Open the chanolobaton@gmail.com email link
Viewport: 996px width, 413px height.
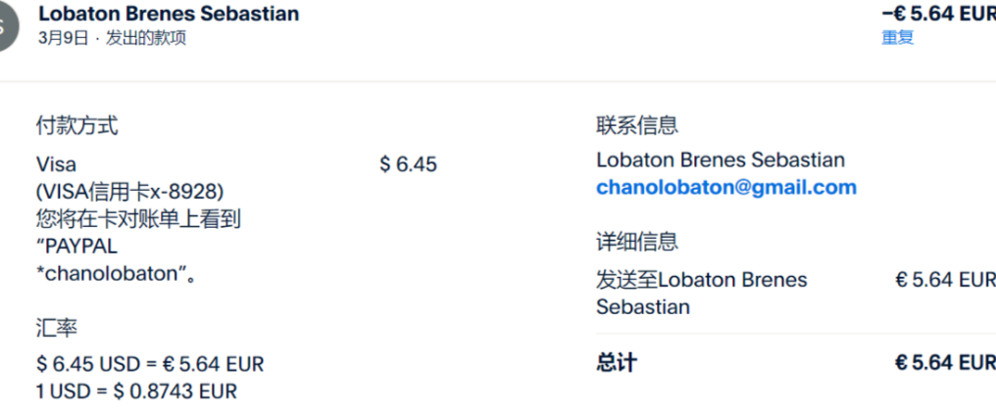coord(725,187)
